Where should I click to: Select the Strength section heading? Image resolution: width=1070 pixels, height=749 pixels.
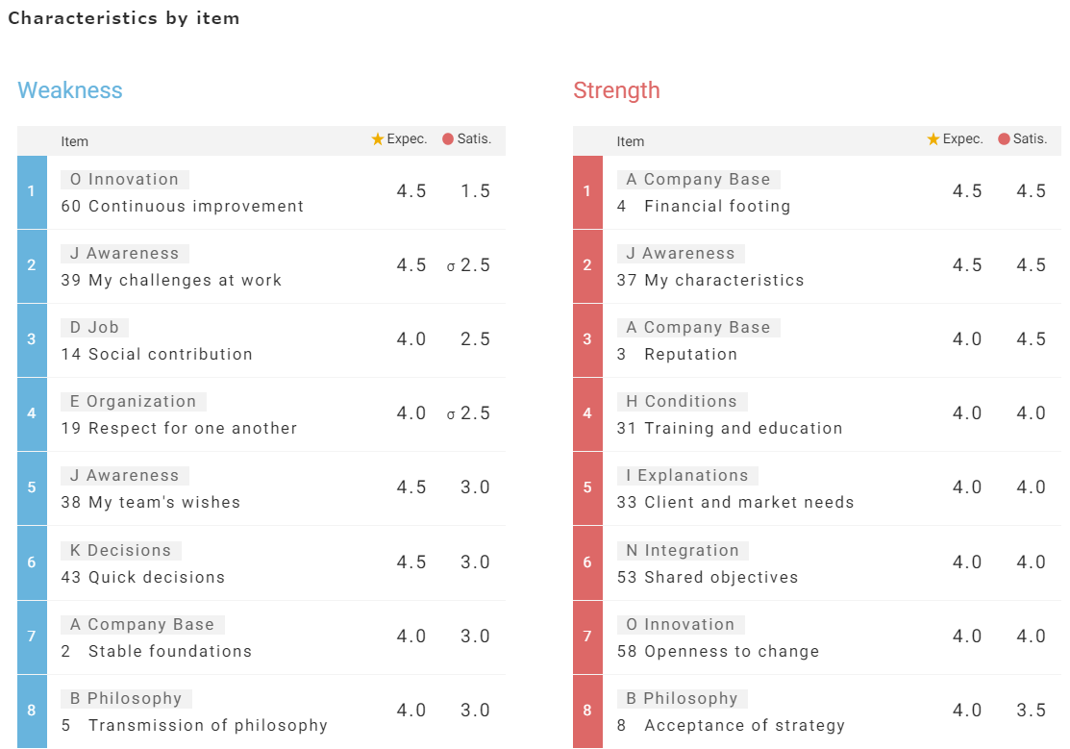616,90
